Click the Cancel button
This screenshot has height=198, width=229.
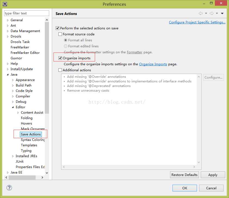click(211, 188)
